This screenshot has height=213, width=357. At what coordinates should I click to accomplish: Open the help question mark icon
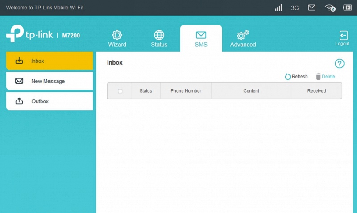click(340, 63)
